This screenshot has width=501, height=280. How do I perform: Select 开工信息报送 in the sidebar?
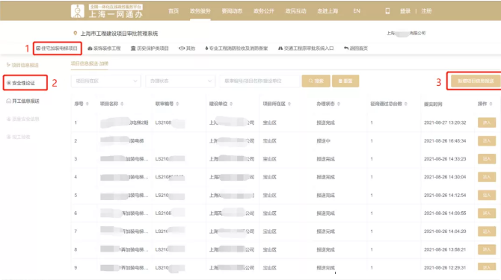[x=22, y=101]
